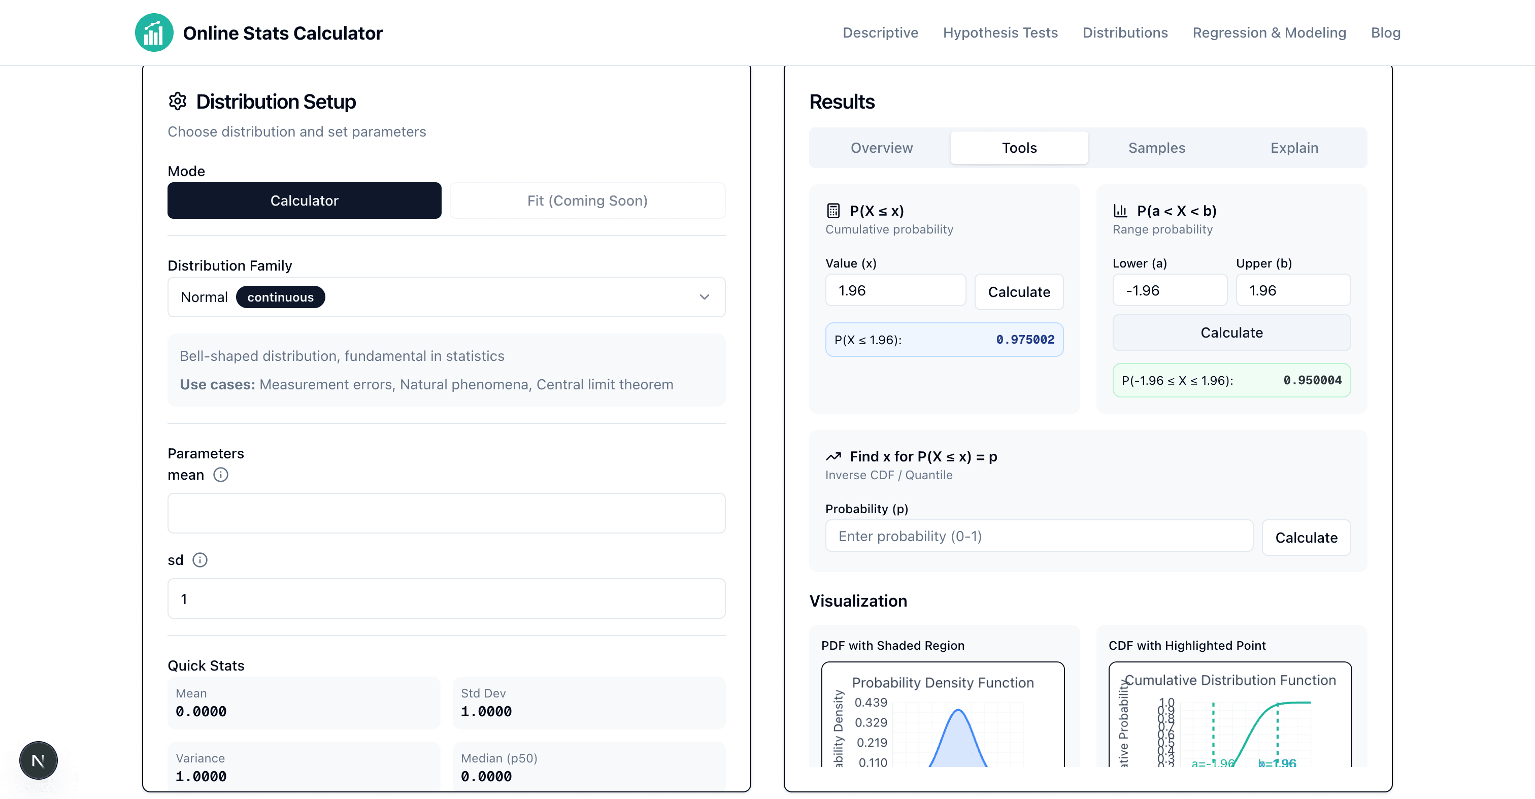Open the Distributions nav menu
The height and width of the screenshot is (799, 1535).
(1124, 33)
